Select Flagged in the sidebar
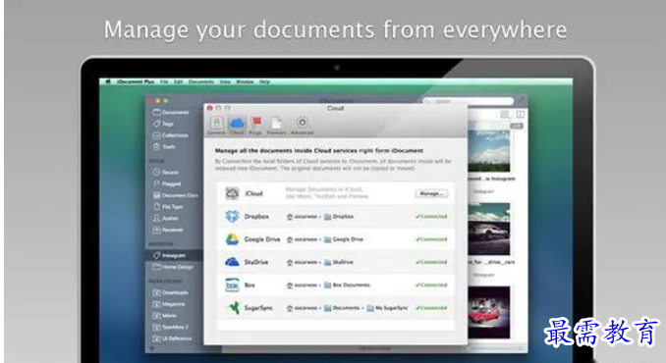The width and height of the screenshot is (666, 363). (167, 183)
